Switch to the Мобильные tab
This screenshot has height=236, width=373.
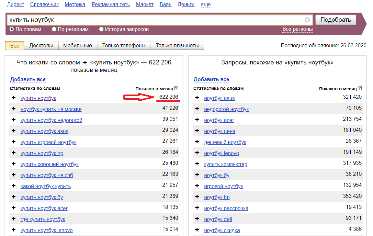pyautogui.click(x=78, y=46)
